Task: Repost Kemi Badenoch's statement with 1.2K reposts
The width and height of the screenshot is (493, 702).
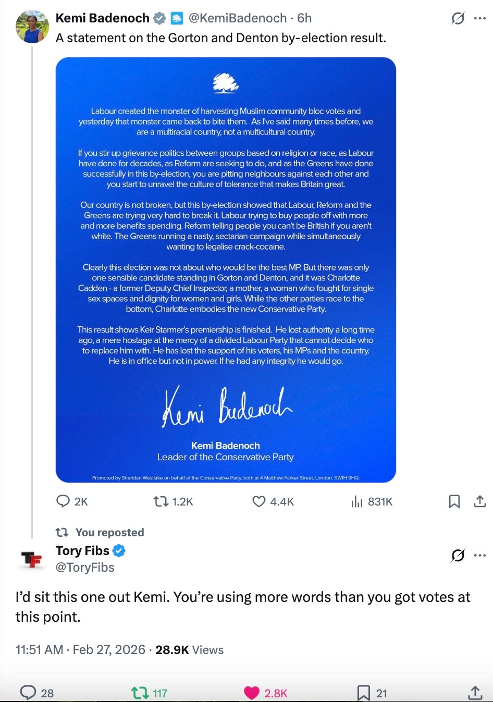Action: (161, 501)
